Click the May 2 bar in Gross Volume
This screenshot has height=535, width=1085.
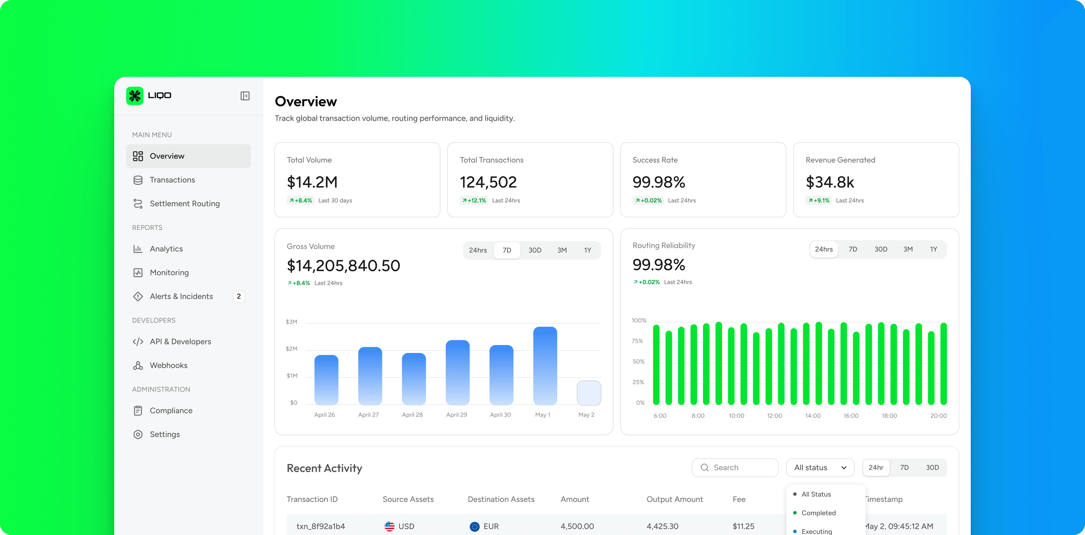[x=589, y=393]
